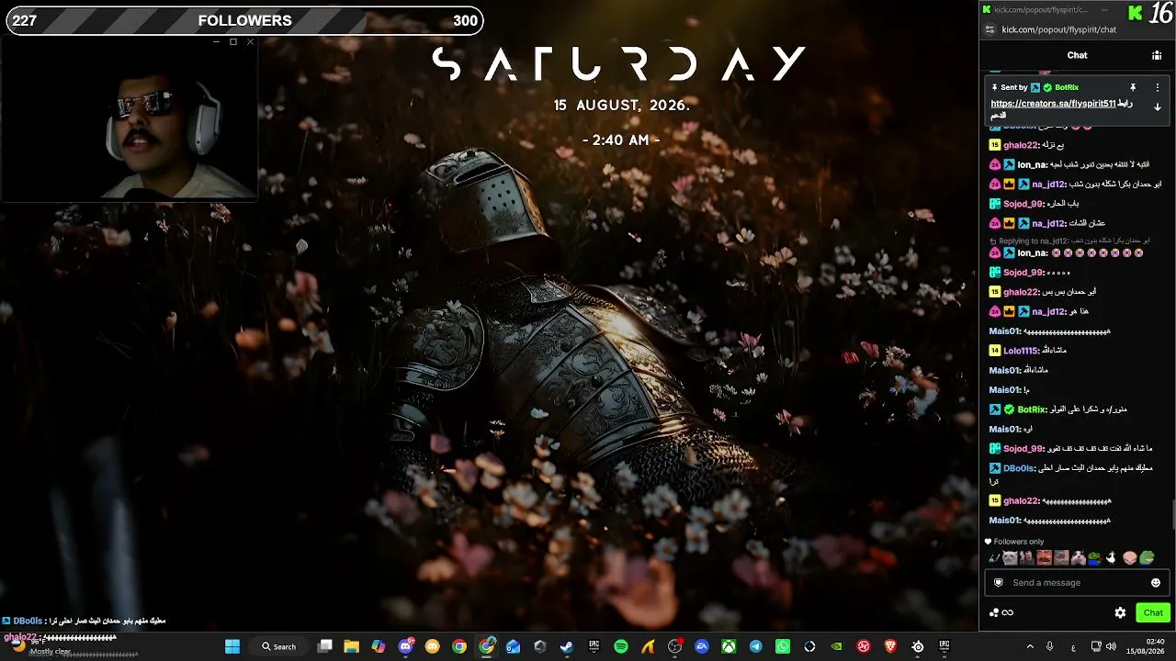Click Lolo1115 username in chat
This screenshot has width=1176, height=661.
[1021, 351]
